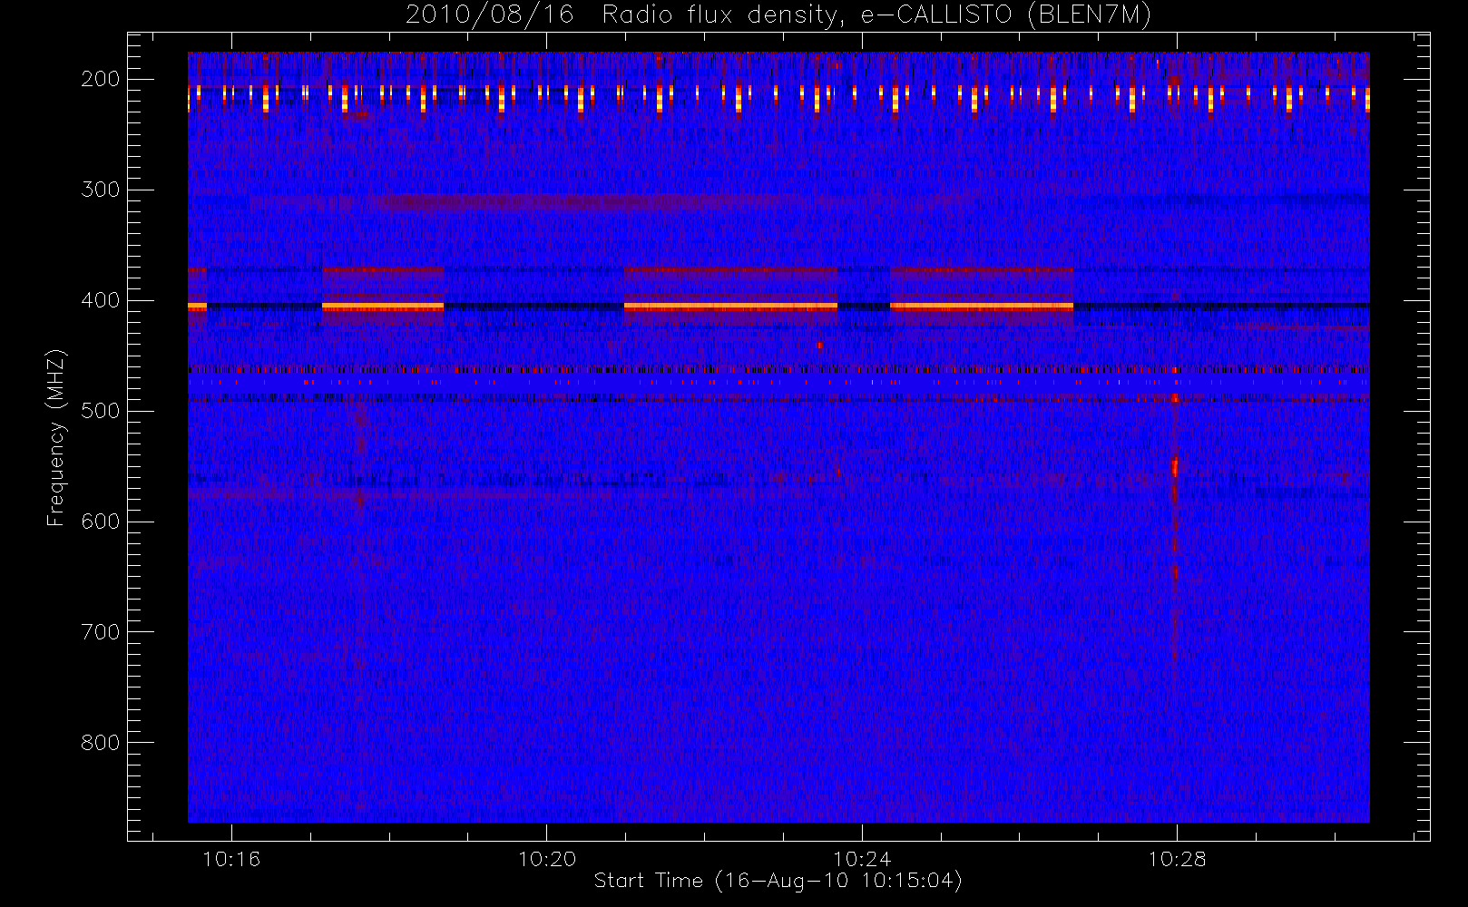
Task: Select the 400 frequency tick label
Action: tap(101, 300)
